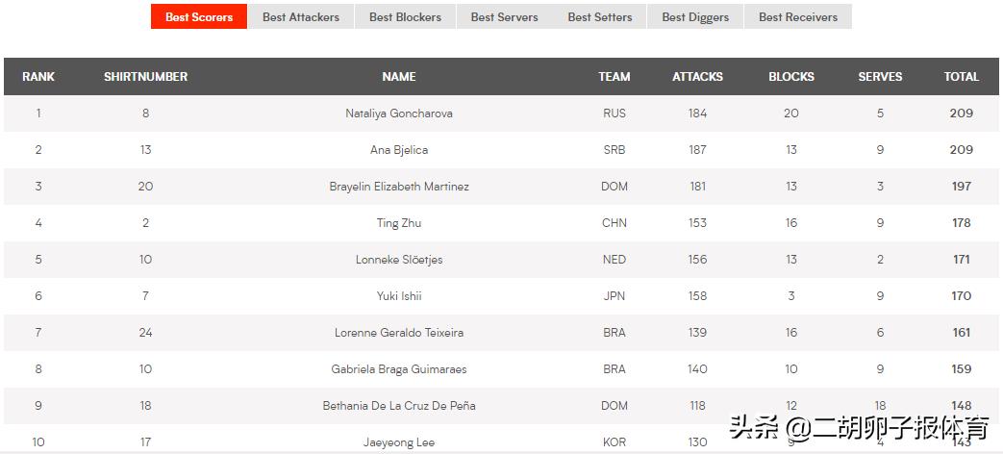Click the SHIRTNUMBER column header

145,76
